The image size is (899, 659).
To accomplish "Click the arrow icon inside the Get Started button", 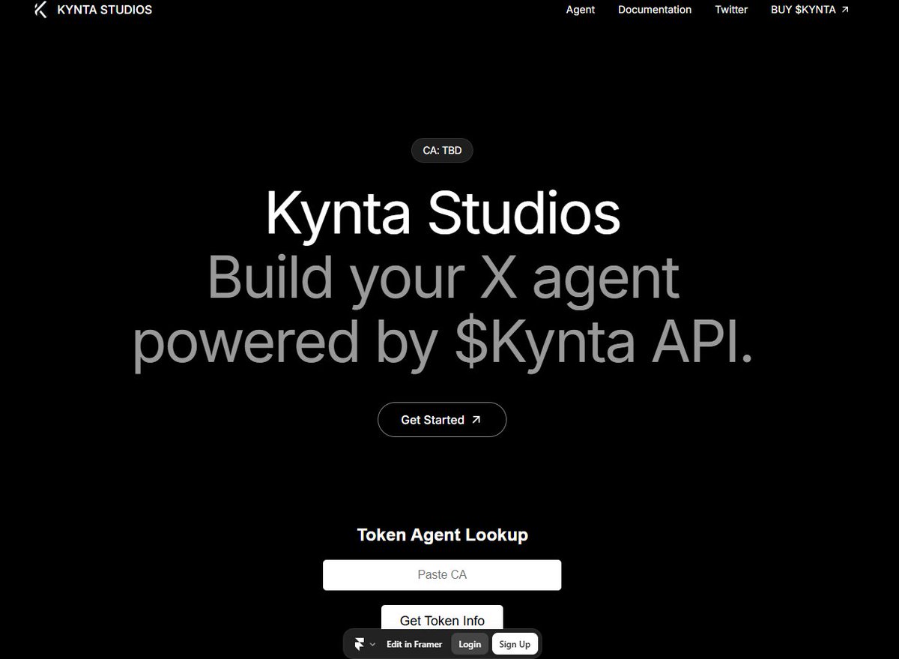I will click(477, 420).
